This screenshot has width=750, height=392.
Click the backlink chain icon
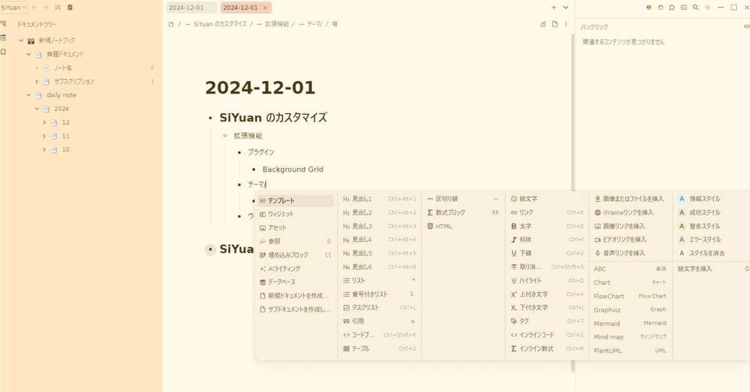coord(746,27)
